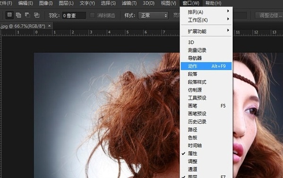Open the 视图(V) menu
Viewport: 283px width, 178px height.
[168, 3]
